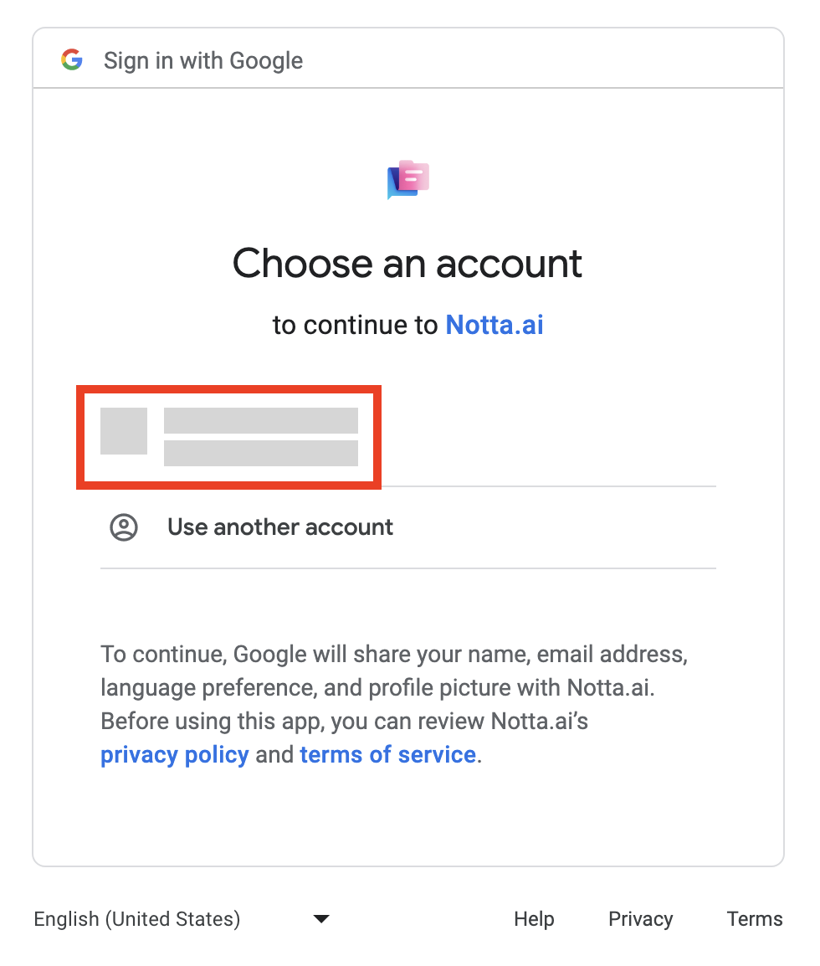Click the Sign in with Google header
820x966 pixels.
pos(202,59)
